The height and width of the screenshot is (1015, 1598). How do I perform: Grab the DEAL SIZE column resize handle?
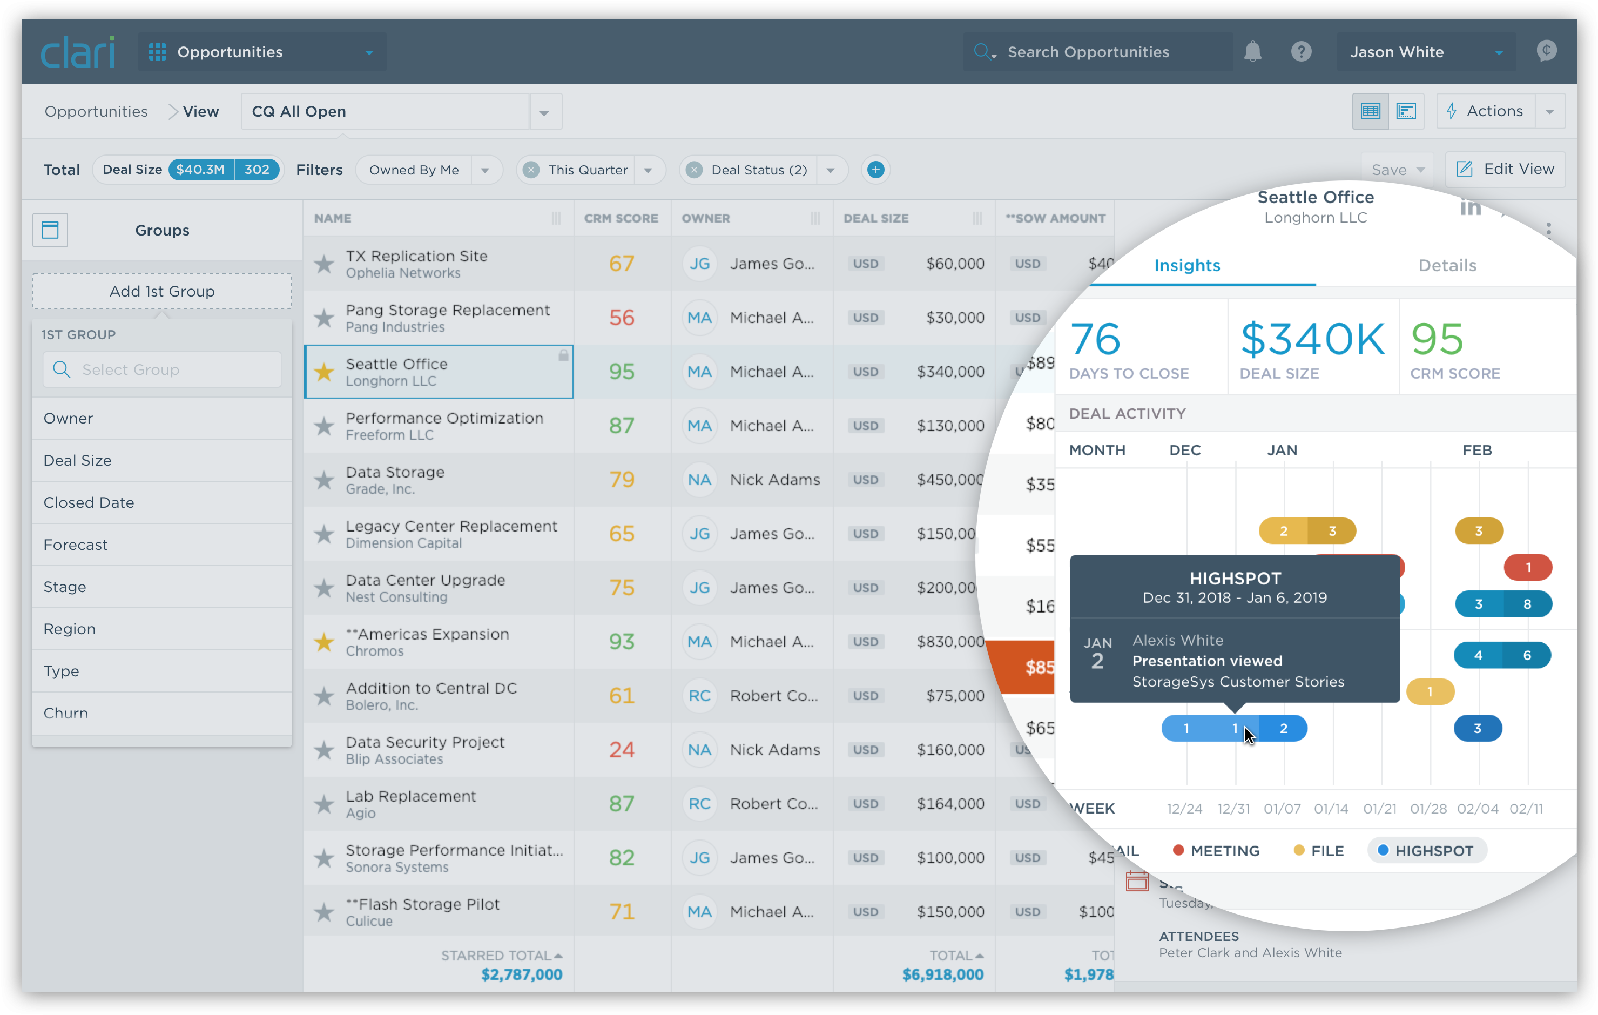point(977,218)
